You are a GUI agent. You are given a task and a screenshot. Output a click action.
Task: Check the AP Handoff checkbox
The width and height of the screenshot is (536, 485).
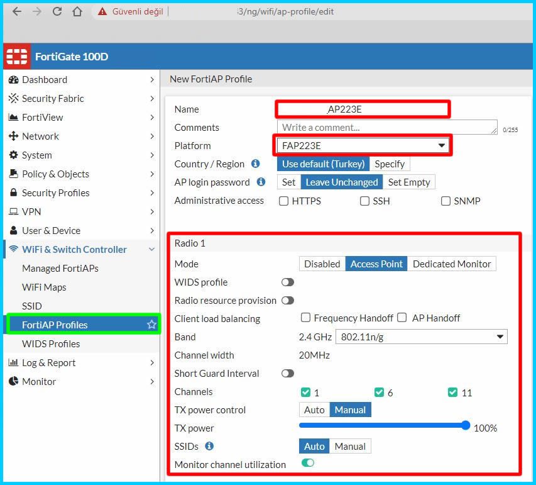pos(402,318)
